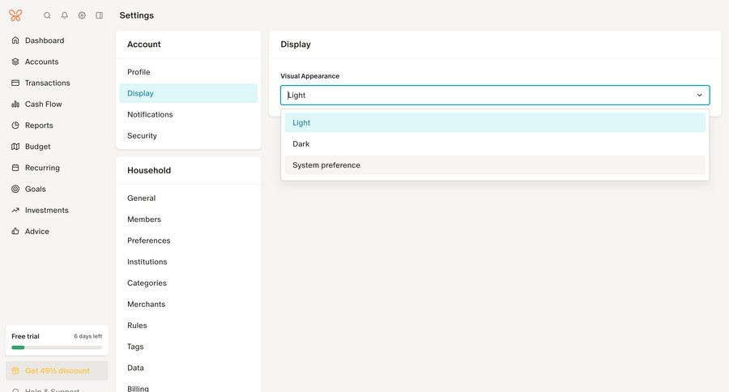Viewport: 729px width, 392px height.
Task: Click the 6 days left text
Action: click(87, 336)
